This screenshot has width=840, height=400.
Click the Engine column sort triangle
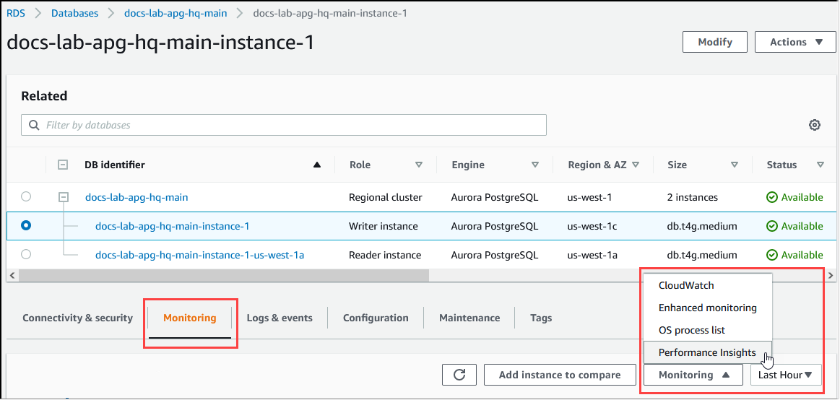click(x=535, y=165)
